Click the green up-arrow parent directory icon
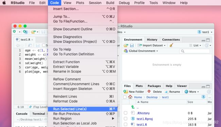 (133, 107)
